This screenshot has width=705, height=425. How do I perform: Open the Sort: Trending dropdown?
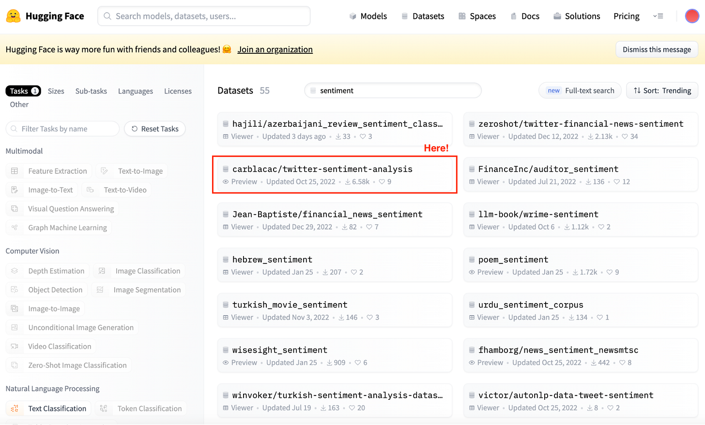pos(662,91)
